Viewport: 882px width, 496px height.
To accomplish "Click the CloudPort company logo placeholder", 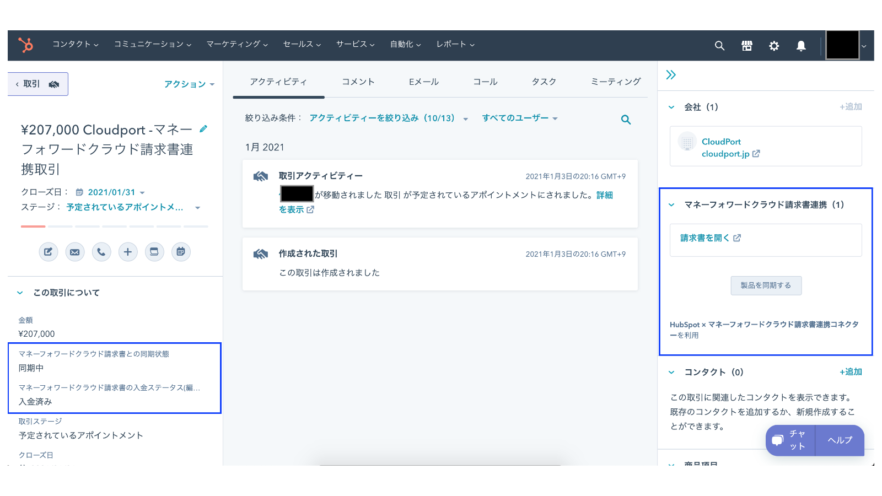I will tap(687, 142).
